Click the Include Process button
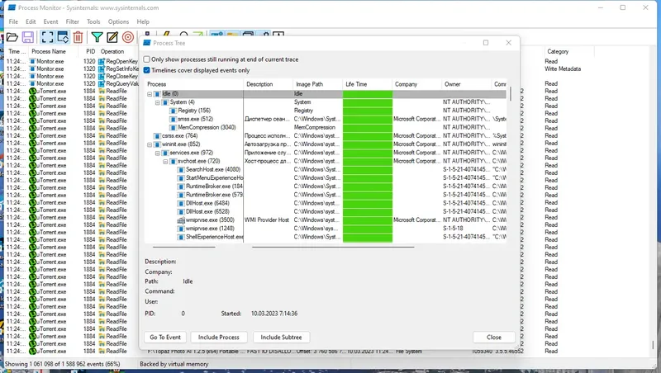 pyautogui.click(x=219, y=338)
